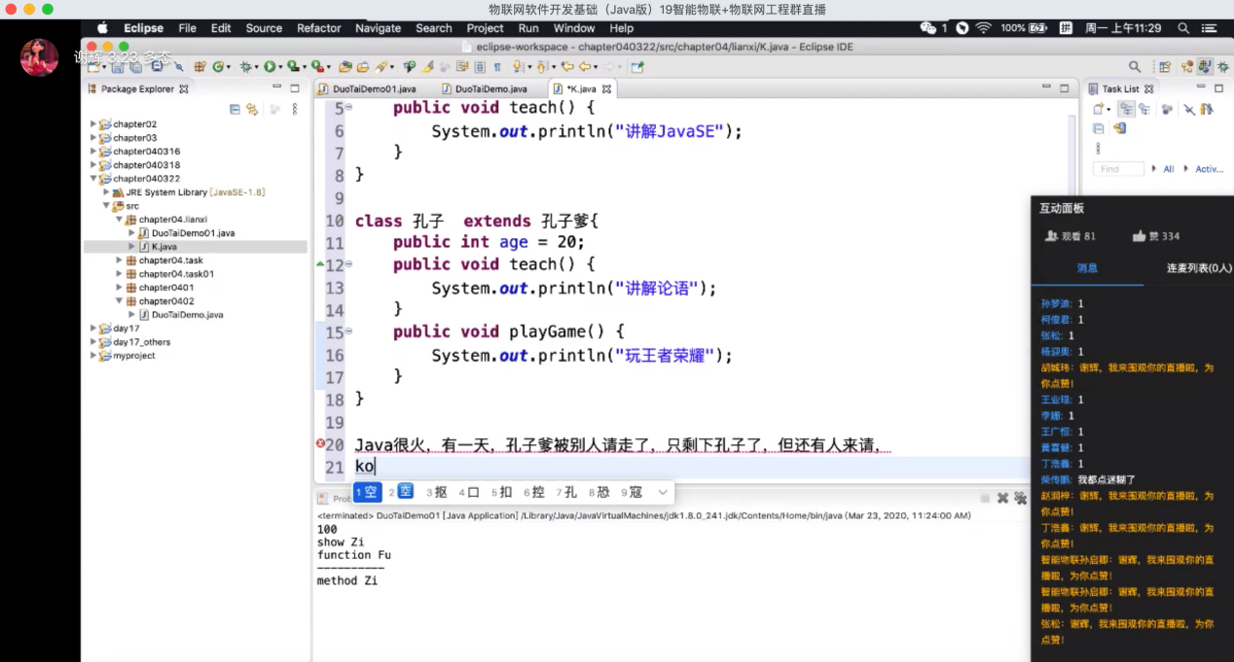Toggle Show Whitespace Characters pilcrow icon
1234x662 pixels.
point(497,67)
